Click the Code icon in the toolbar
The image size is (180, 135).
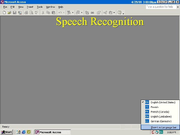pyautogui.click(x=87, y=12)
